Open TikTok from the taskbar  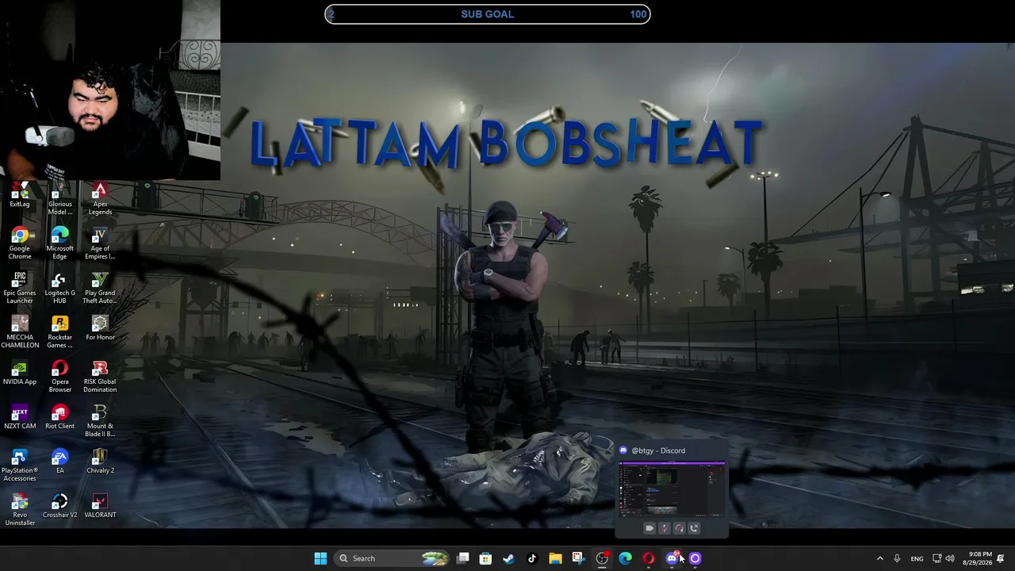click(531, 558)
